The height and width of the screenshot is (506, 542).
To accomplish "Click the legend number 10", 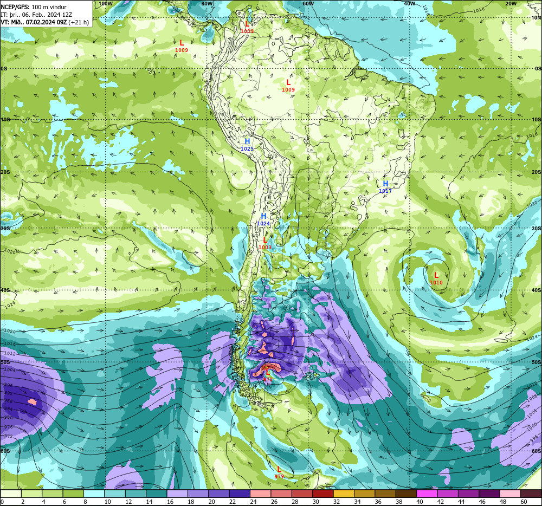I will [108, 502].
